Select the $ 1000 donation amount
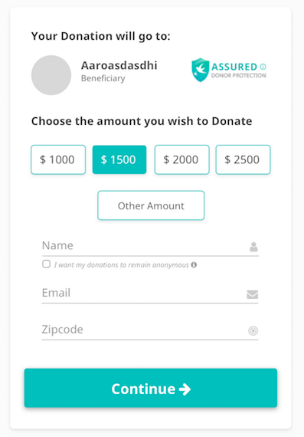Screen dimensions: 304x437 (x=58, y=159)
